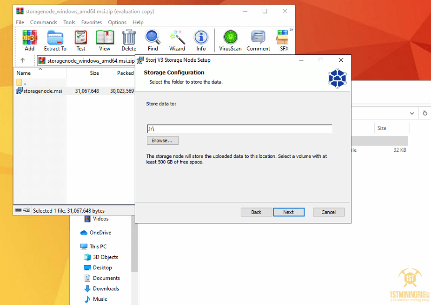Select This PC in Explorer sidebar

tap(93, 246)
